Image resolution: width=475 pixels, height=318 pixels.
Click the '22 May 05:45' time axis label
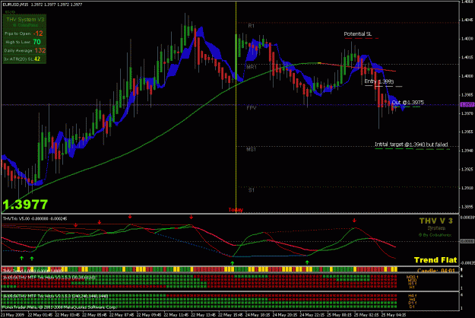tap(94, 315)
